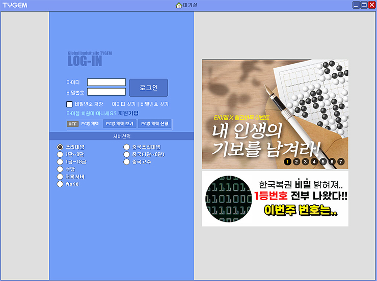Image resolution: width=377 pixels, height=281 pixels.
Task: Click the 대기실 title text
Action: pos(190,5)
